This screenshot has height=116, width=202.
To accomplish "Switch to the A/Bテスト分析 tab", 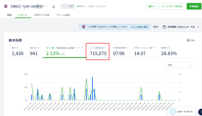I will (42, 15).
